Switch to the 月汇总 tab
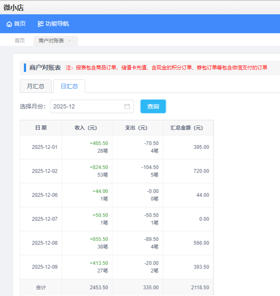The image size is (280, 296). (36, 86)
